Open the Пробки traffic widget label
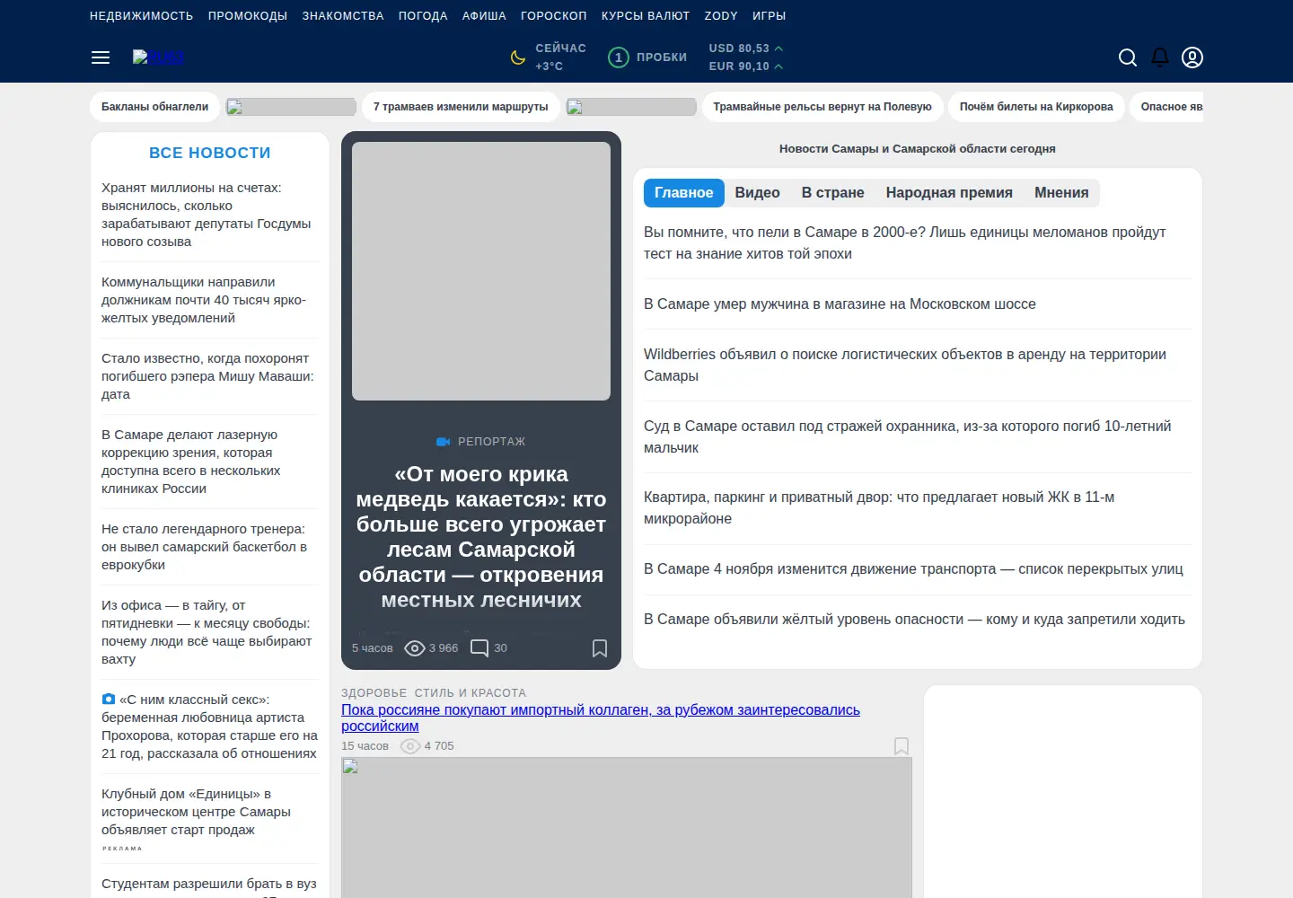This screenshot has width=1293, height=898. coord(662,57)
